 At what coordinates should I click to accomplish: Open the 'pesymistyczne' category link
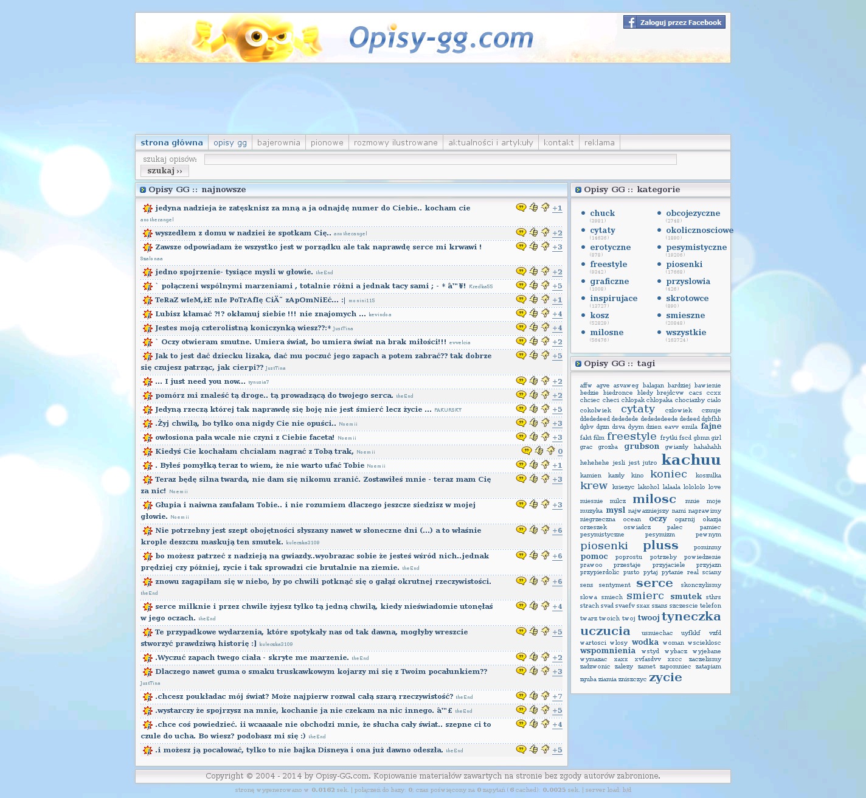click(696, 247)
